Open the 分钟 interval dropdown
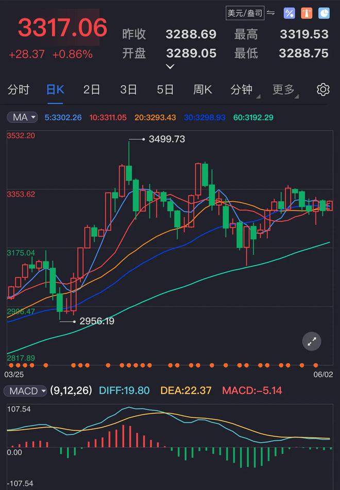 (244, 90)
